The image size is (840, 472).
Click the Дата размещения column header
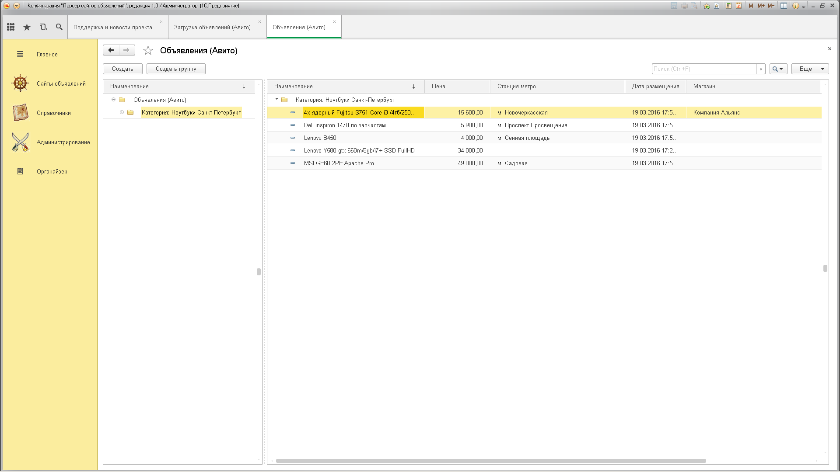point(655,86)
